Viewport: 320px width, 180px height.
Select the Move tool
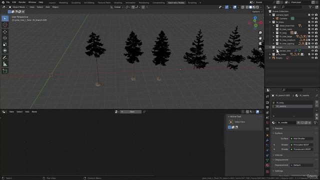click(5, 31)
